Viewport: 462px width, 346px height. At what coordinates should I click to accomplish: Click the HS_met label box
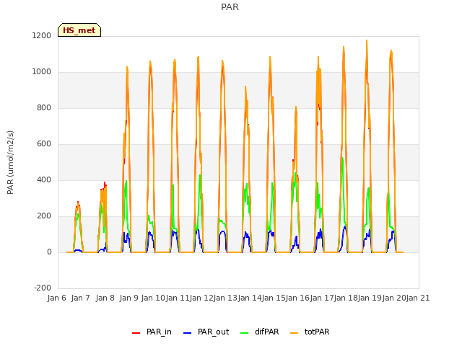click(x=79, y=30)
